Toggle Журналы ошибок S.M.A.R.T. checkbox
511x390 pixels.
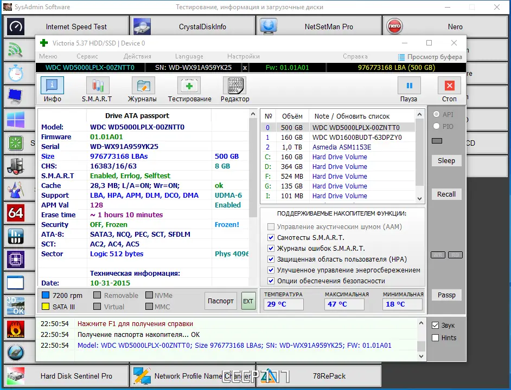tap(271, 249)
